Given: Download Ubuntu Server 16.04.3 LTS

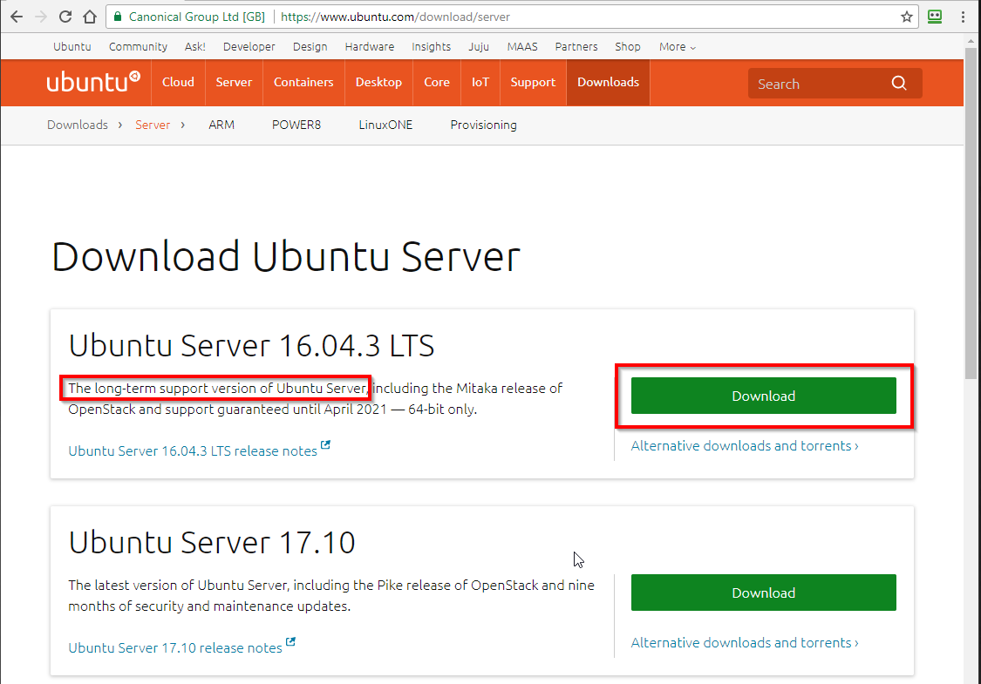Looking at the screenshot, I should pos(763,396).
